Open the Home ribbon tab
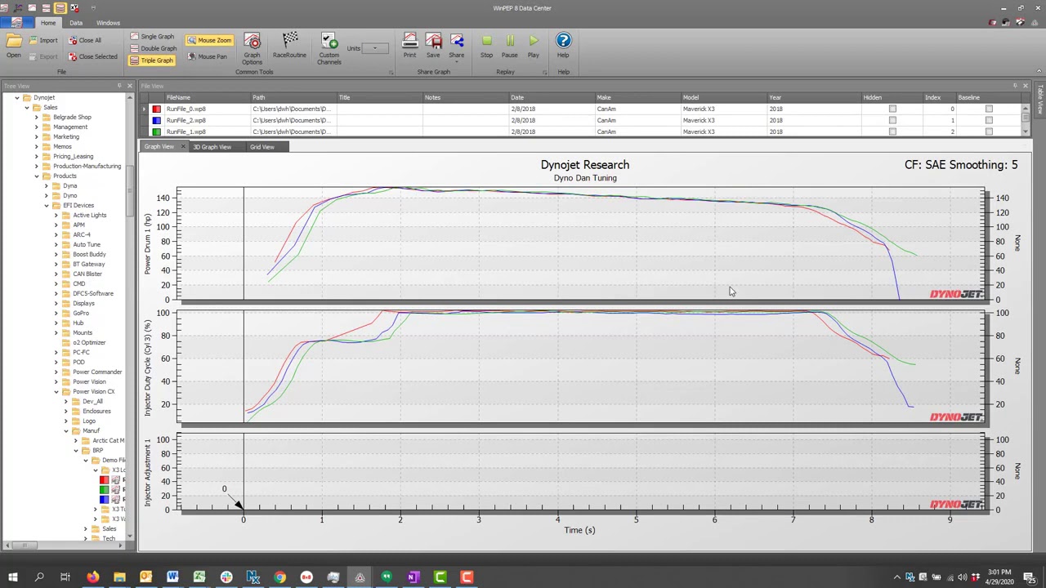 (48, 23)
